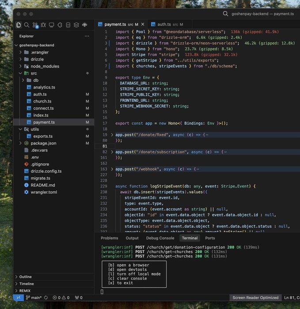Open drizzle.config.ts file
300x309 pixels.
(x=53, y=171)
